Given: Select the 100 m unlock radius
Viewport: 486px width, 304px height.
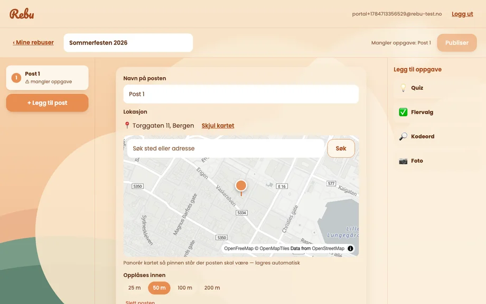Looking at the screenshot, I should coord(185,288).
